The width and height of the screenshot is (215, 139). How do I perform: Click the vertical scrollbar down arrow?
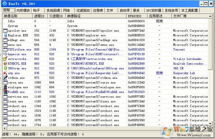click(x=210, y=124)
